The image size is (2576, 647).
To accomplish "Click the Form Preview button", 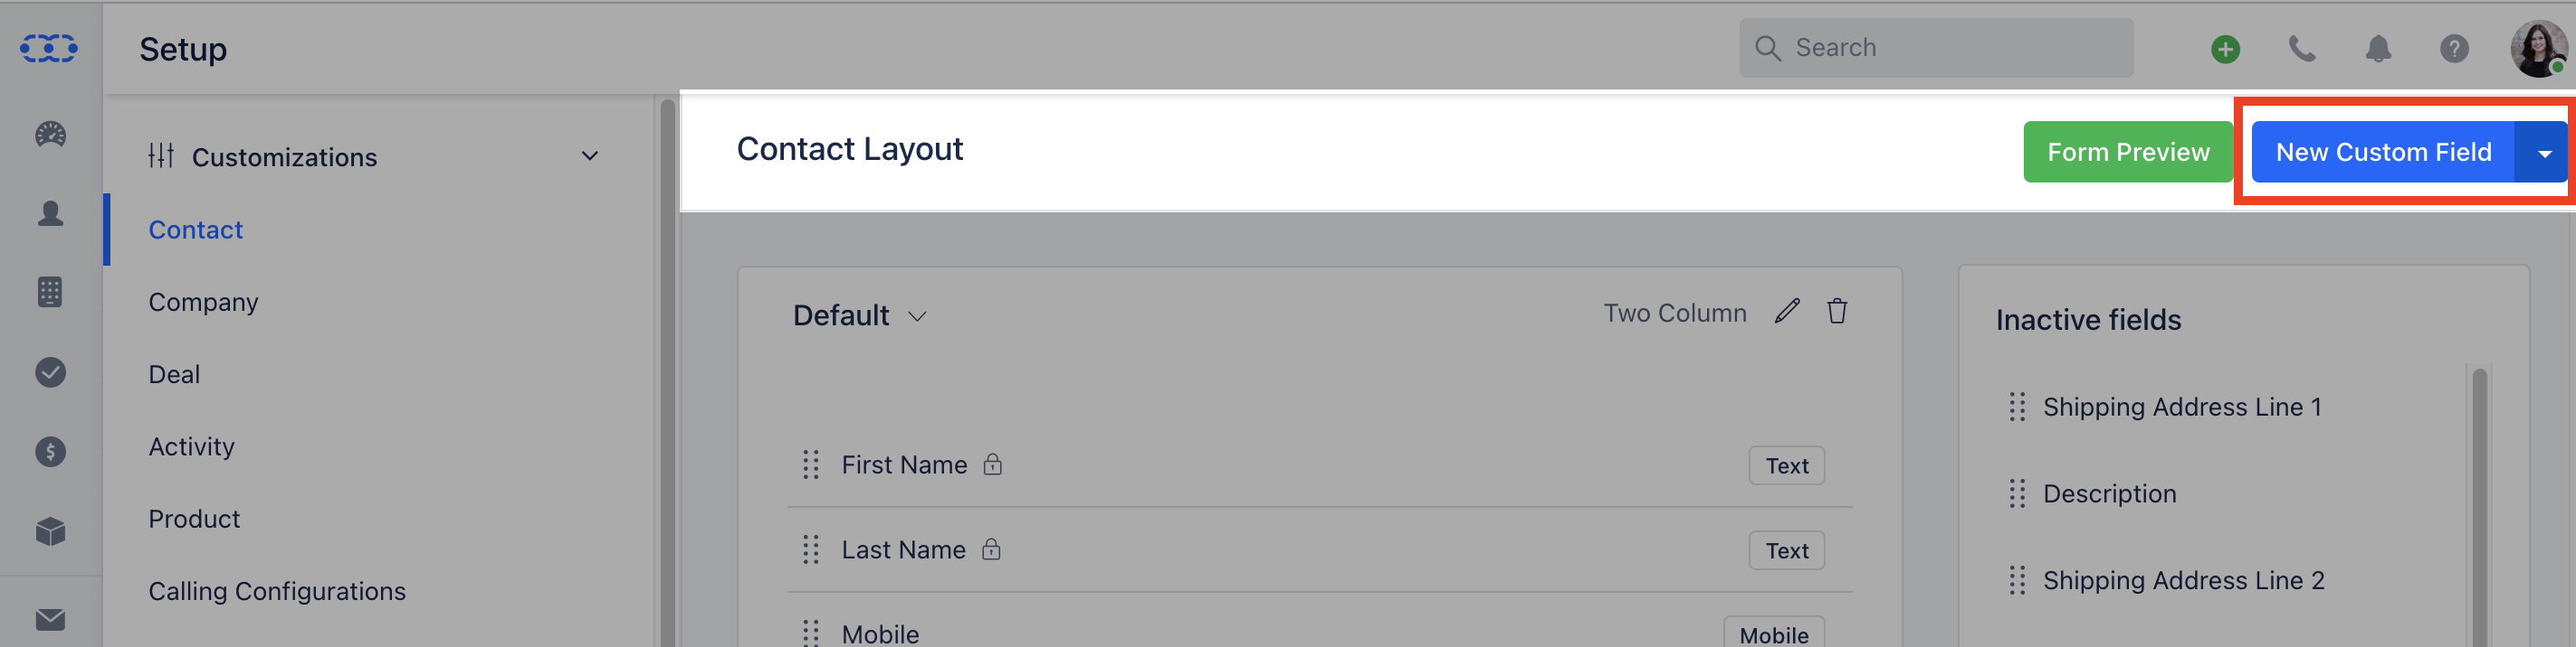I will point(2128,152).
